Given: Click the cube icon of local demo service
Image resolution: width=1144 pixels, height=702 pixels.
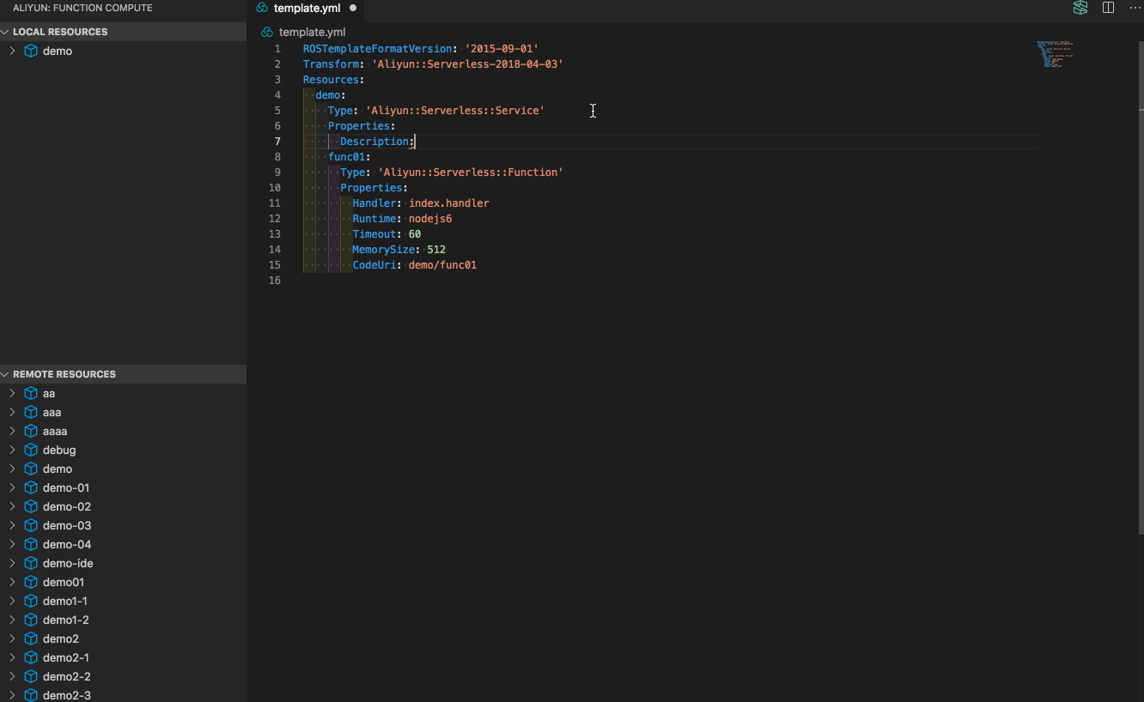Looking at the screenshot, I should (x=31, y=51).
